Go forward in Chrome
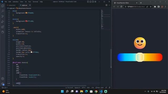Screen dimensions: 168x94 coord(118,7)
